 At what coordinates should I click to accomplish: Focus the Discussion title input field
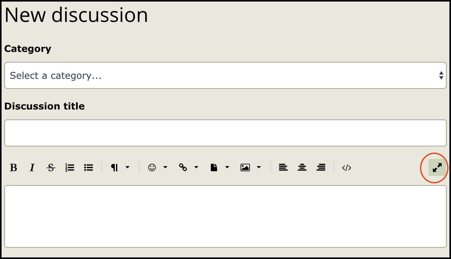[226, 133]
